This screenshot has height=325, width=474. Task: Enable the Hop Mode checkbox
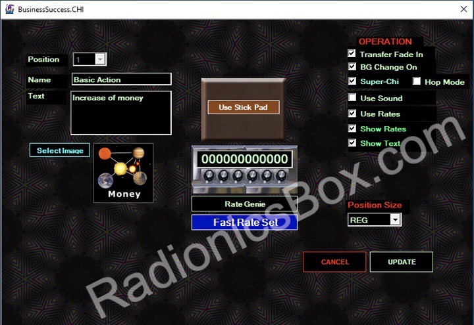pos(417,81)
